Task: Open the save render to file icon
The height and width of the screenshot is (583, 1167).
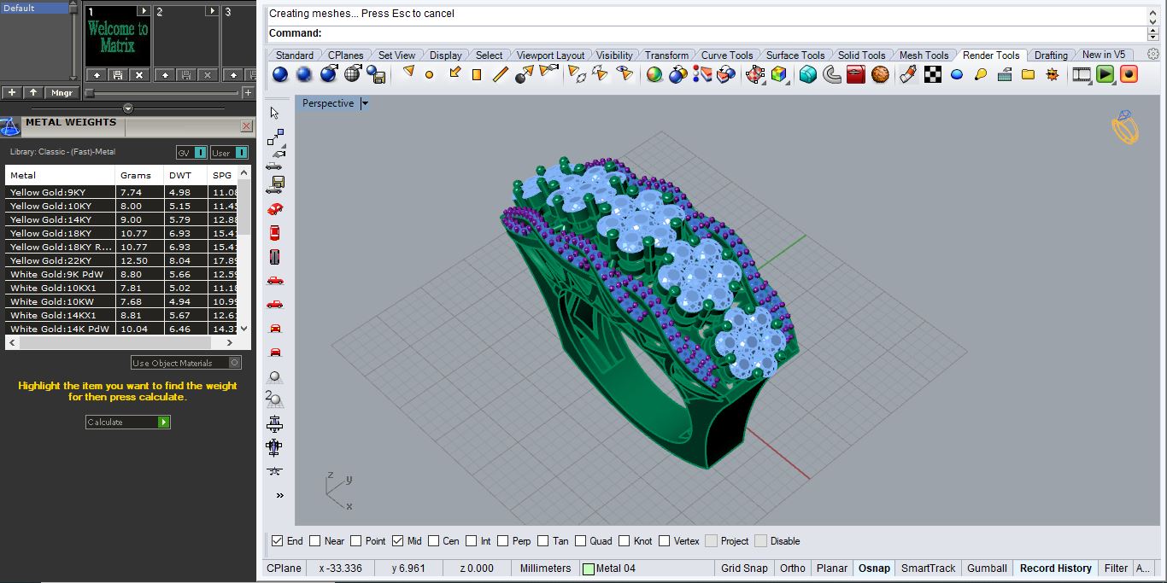Action: 376,75
